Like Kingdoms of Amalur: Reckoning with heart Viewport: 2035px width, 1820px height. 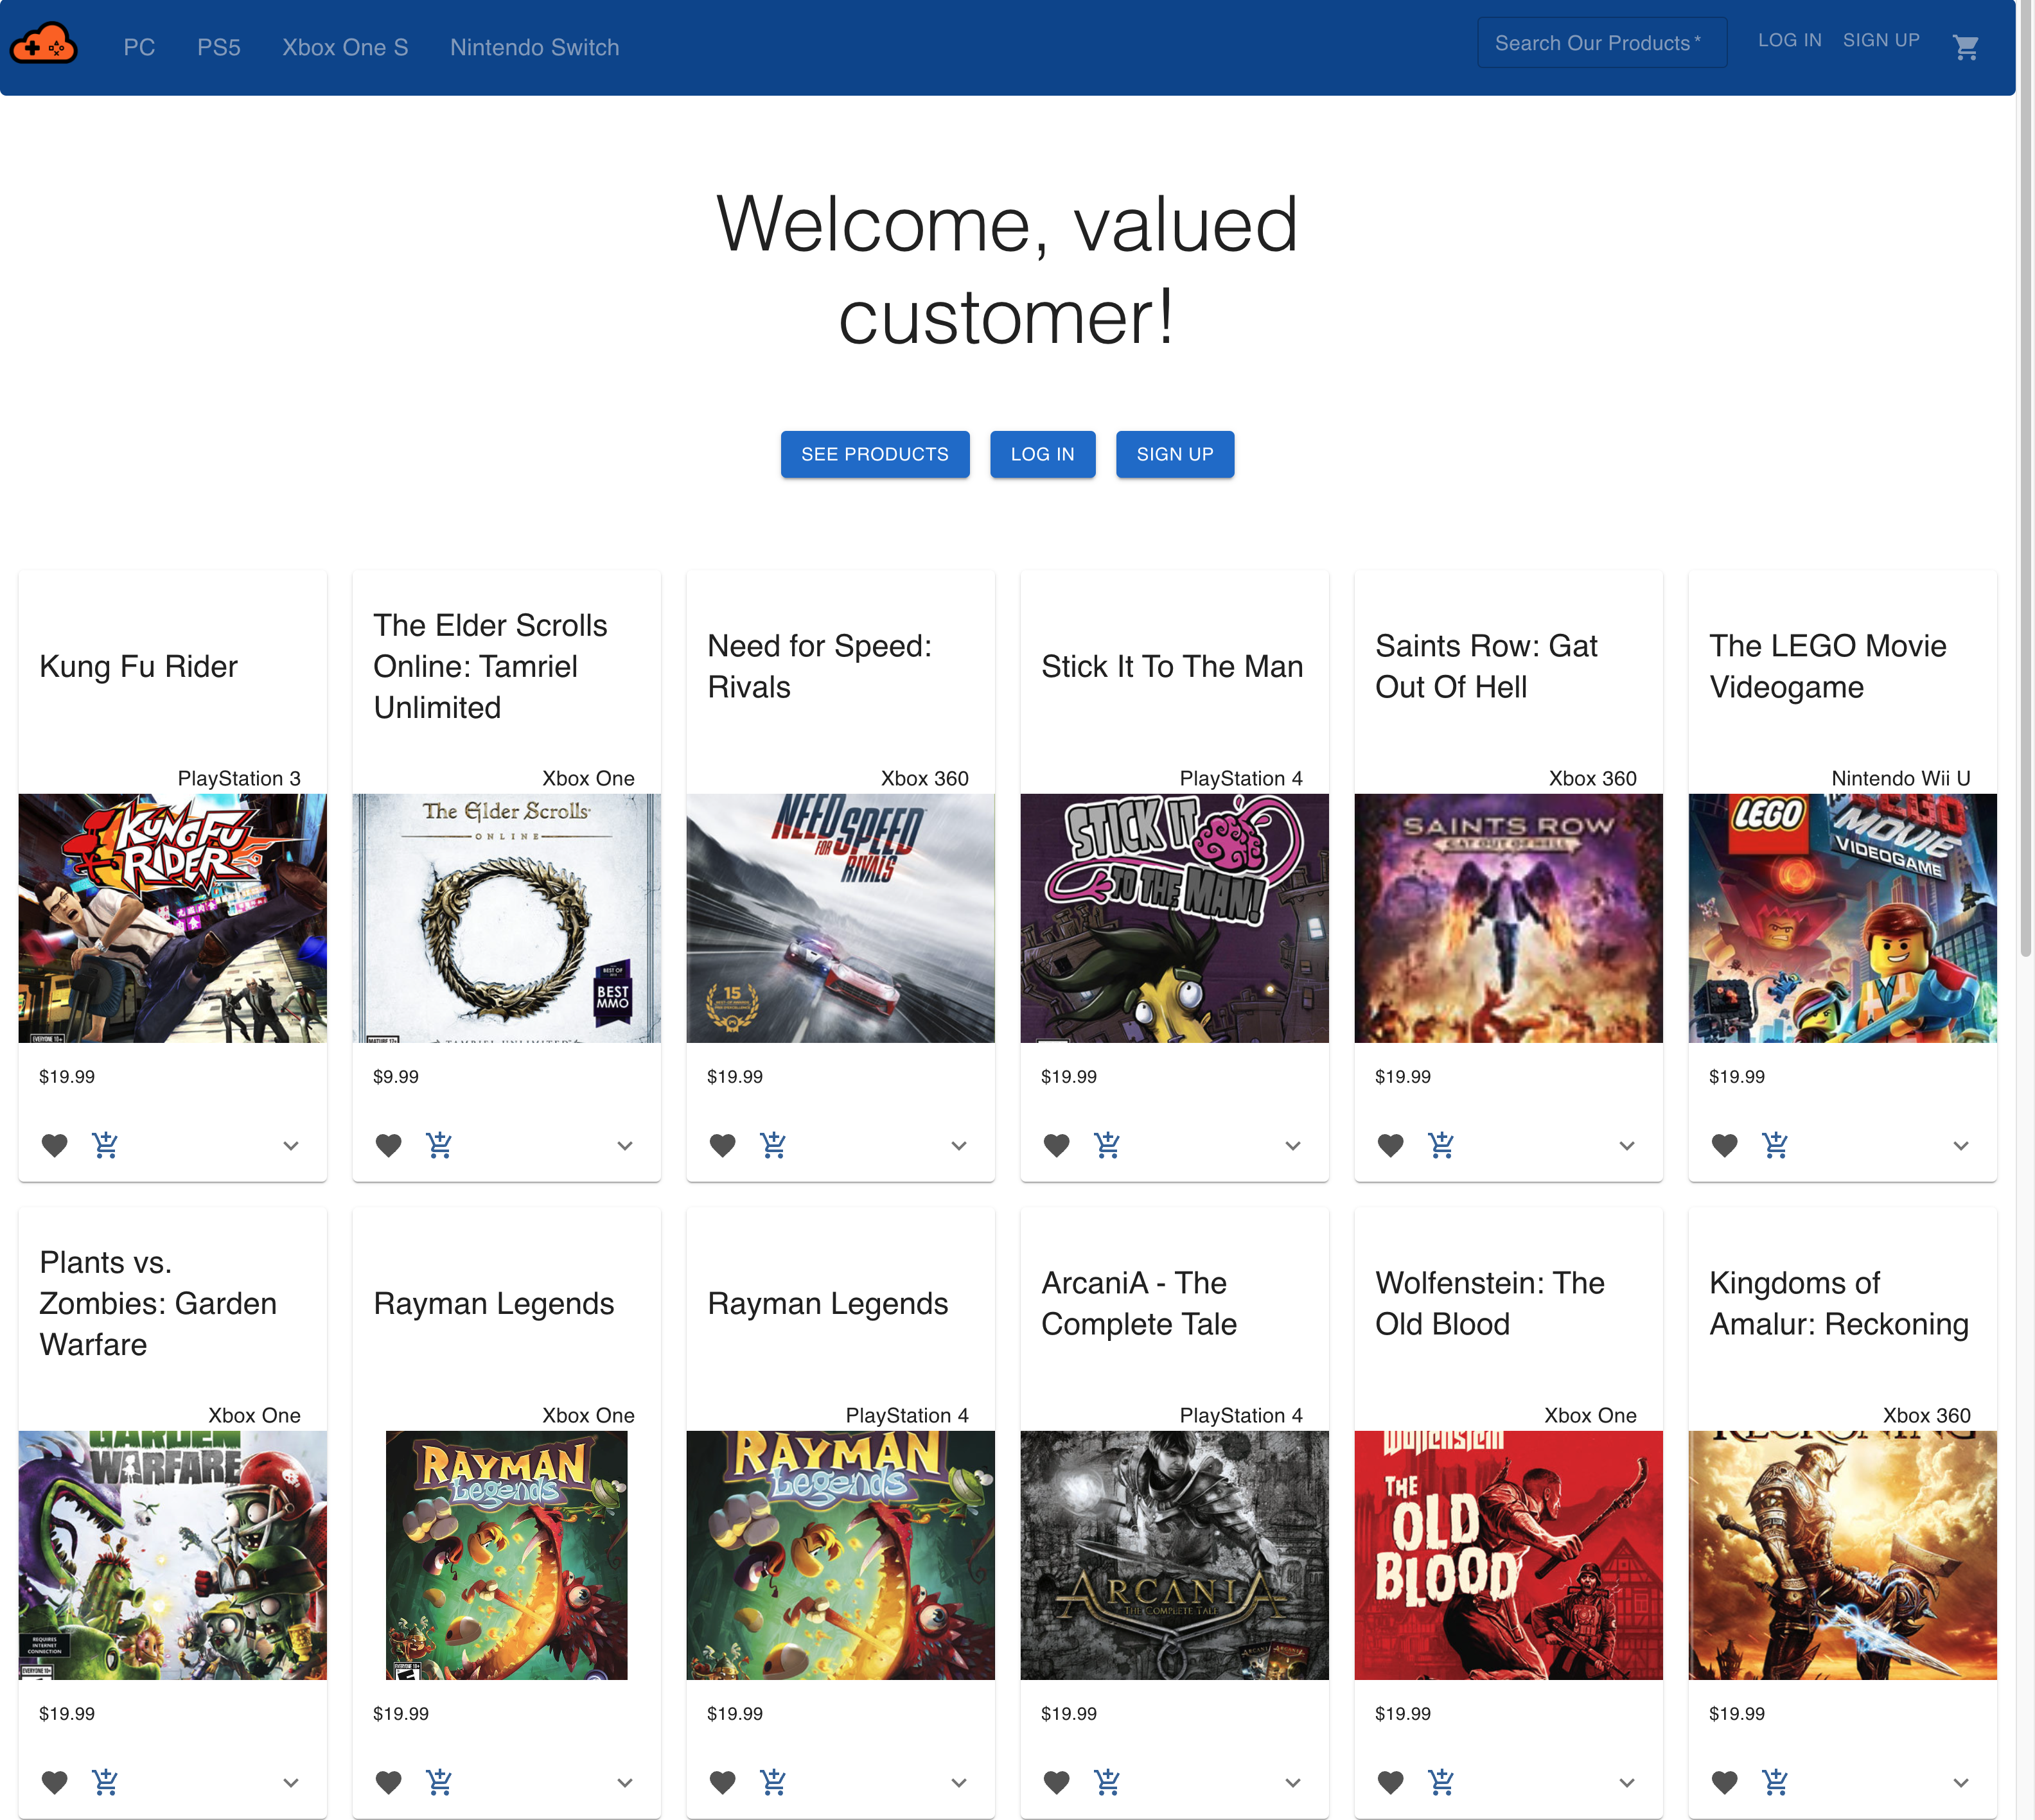click(x=1725, y=1782)
